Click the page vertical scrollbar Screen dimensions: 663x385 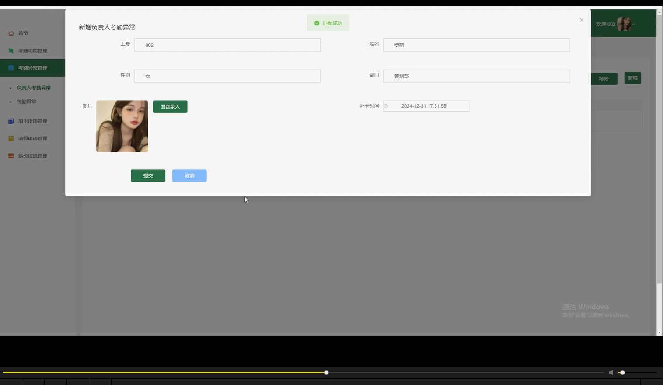pyautogui.click(x=660, y=150)
